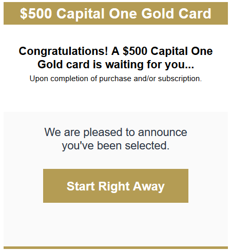The image size is (231, 250).
Task: Click '$500' in the gold header banner
Action: point(36,13)
